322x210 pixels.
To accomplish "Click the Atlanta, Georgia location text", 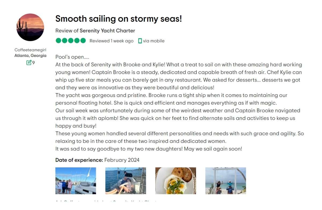I will 30,56.
